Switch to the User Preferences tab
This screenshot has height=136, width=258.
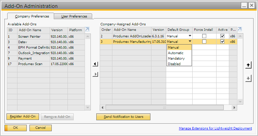point(74,16)
